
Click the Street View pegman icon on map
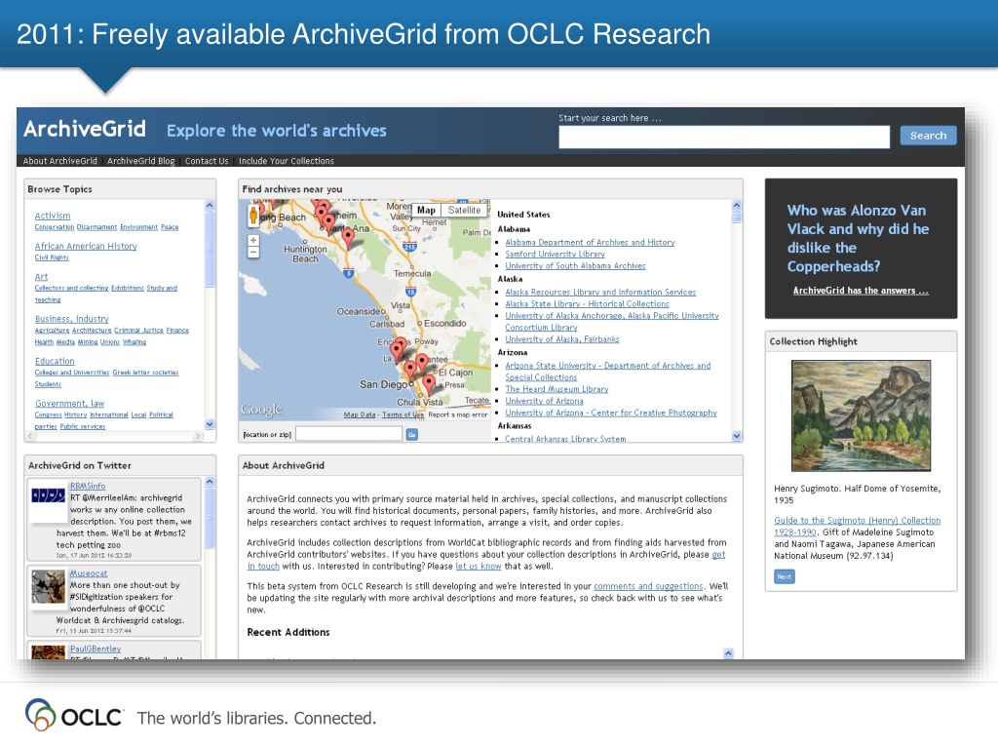(253, 216)
